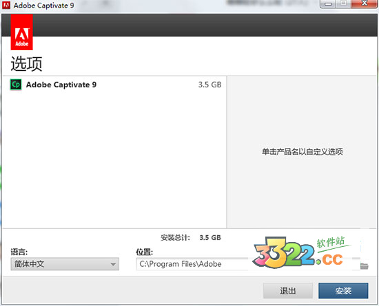The width and height of the screenshot is (379, 306).
Task: Click the title bar Adobe app icon
Action: click(6, 5)
